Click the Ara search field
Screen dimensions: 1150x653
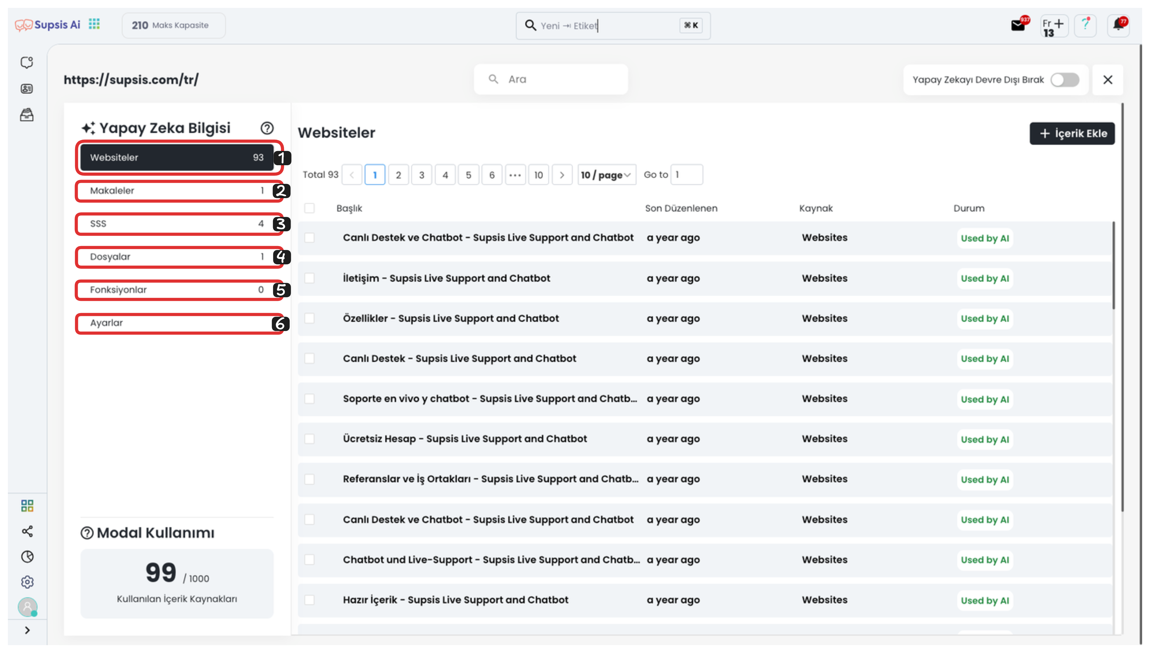coord(551,79)
